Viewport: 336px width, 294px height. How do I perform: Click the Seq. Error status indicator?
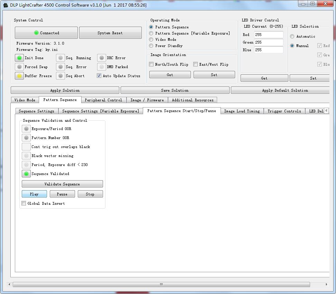(x=60, y=67)
